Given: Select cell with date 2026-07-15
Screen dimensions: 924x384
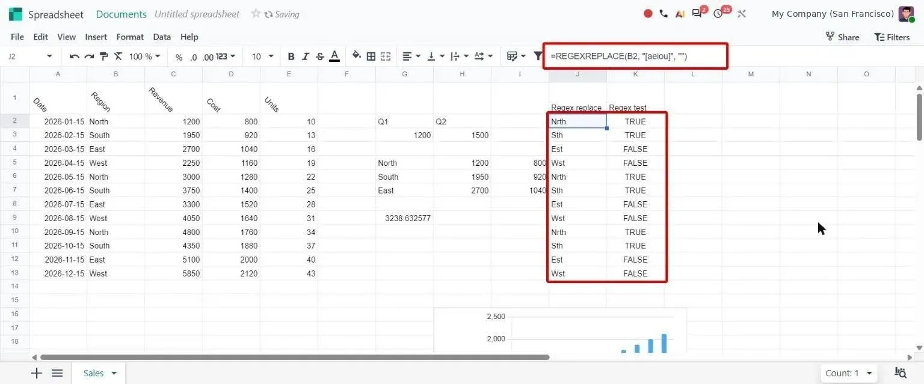Looking at the screenshot, I should pyautogui.click(x=58, y=204).
